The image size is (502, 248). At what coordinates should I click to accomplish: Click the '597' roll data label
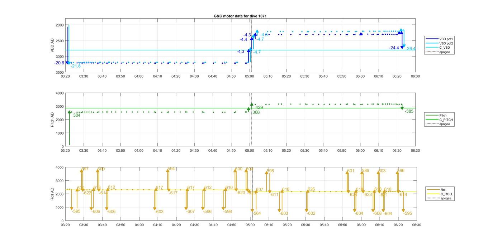coord(85,169)
